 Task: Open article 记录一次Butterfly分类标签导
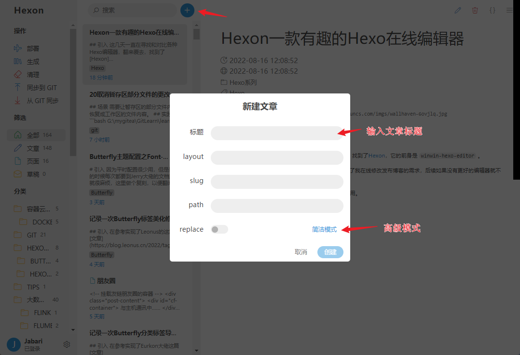click(x=133, y=333)
